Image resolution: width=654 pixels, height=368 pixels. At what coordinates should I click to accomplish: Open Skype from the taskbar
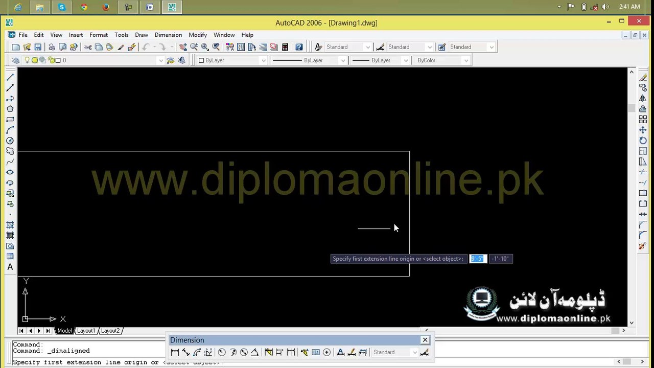[x=62, y=7]
